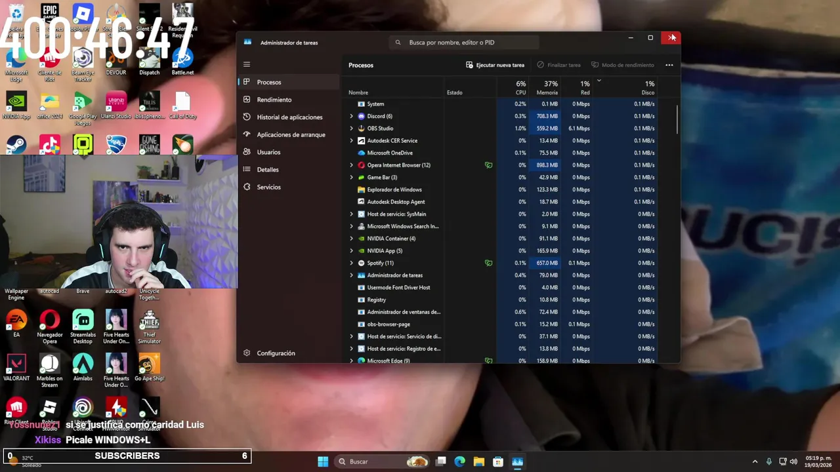Expand Host de servicio: SysMain row
This screenshot has height=472, width=840.
coord(351,214)
